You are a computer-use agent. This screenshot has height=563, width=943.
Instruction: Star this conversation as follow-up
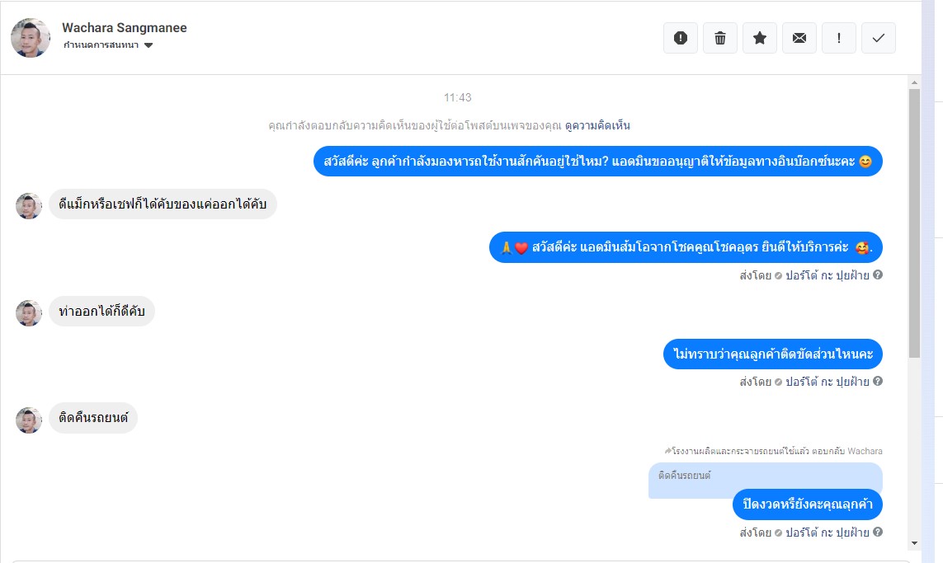(760, 38)
